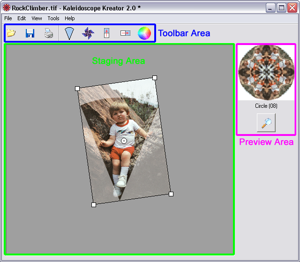Select the bottom-right image corner handle
This screenshot has width=300, height=262.
[171, 194]
